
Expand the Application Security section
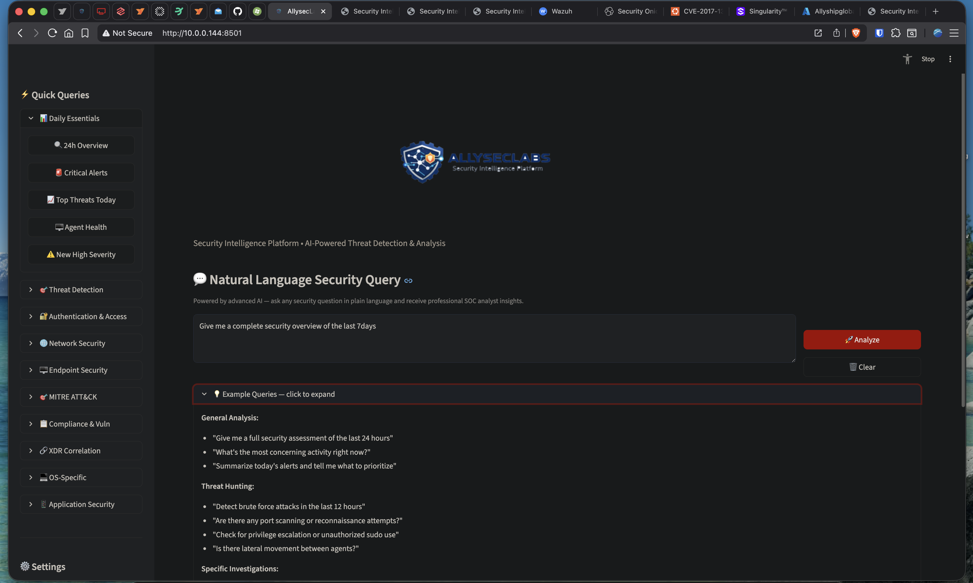81,504
